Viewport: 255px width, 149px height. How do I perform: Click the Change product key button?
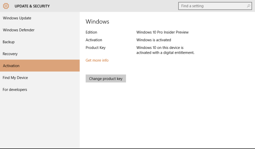click(106, 79)
